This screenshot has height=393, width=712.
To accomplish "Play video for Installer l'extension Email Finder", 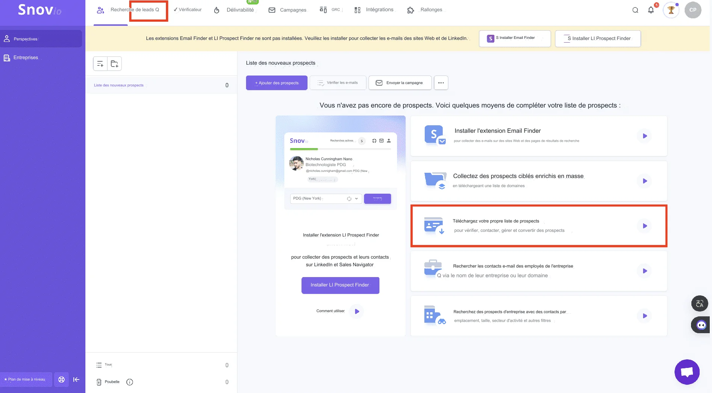I will (645, 136).
